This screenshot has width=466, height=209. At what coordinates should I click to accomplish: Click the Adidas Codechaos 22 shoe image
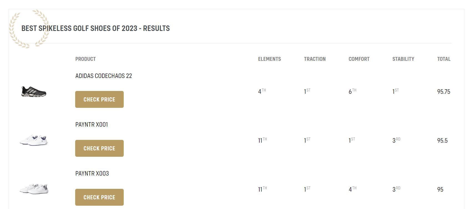point(34,92)
